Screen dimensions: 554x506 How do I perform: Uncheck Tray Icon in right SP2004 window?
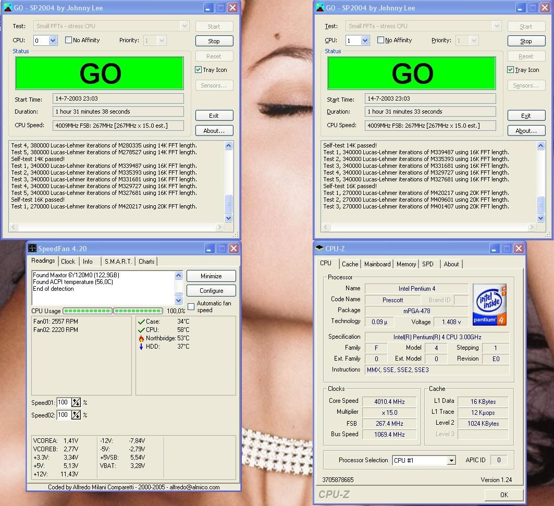coord(511,70)
